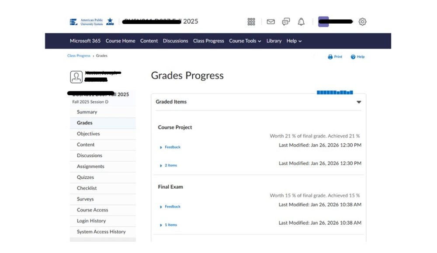Click the Graded Items header text
437x253 pixels.
[x=171, y=102]
